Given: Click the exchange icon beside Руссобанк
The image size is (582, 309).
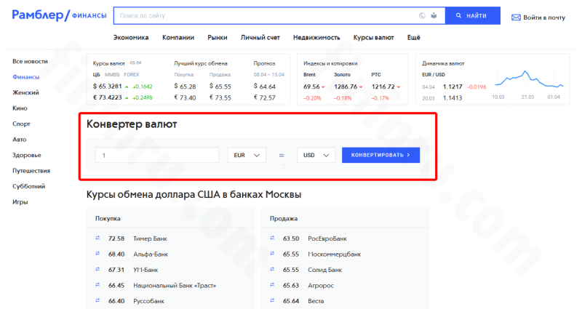Looking at the screenshot, I should point(97,300).
